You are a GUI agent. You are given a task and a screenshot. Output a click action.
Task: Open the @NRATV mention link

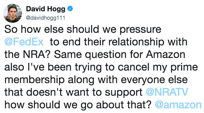coord(167,92)
